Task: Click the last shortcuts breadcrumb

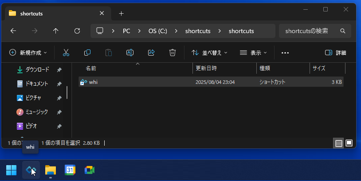Action: click(x=241, y=31)
